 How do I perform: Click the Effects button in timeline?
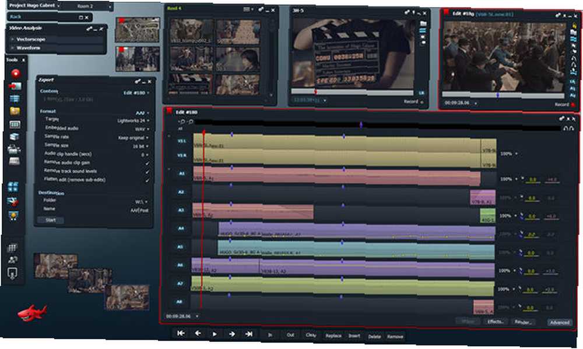pyautogui.click(x=495, y=322)
